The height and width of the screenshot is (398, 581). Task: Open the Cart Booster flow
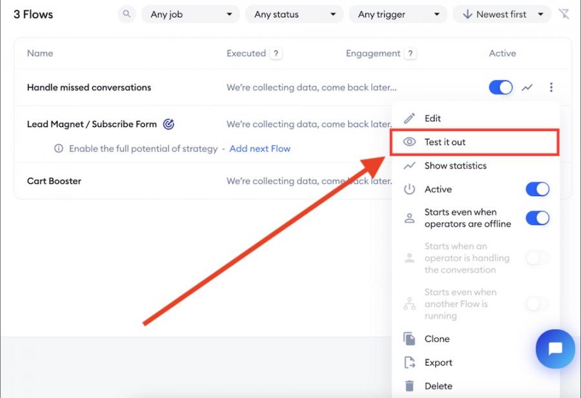click(54, 181)
